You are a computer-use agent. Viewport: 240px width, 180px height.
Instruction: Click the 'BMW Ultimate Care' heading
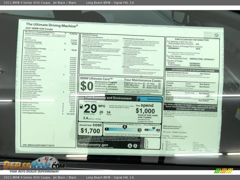[x=96, y=79]
